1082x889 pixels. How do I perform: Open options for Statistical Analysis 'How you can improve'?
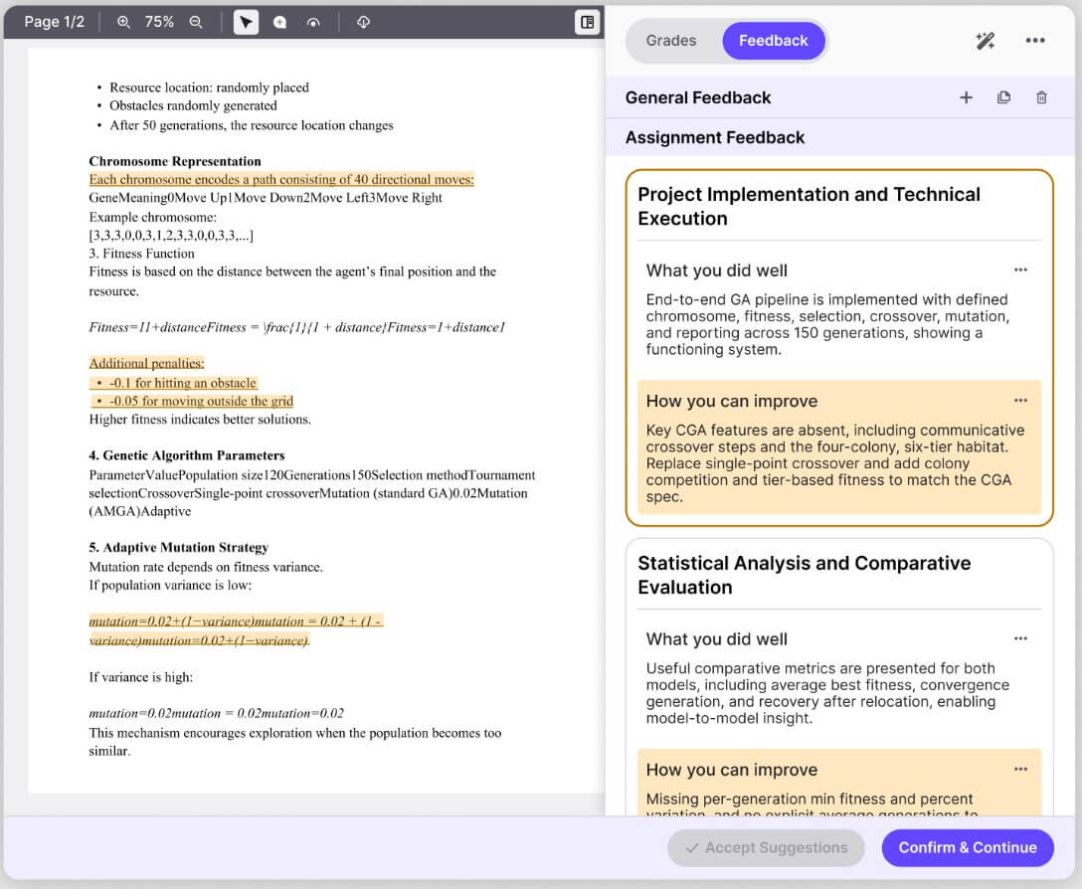(1020, 769)
